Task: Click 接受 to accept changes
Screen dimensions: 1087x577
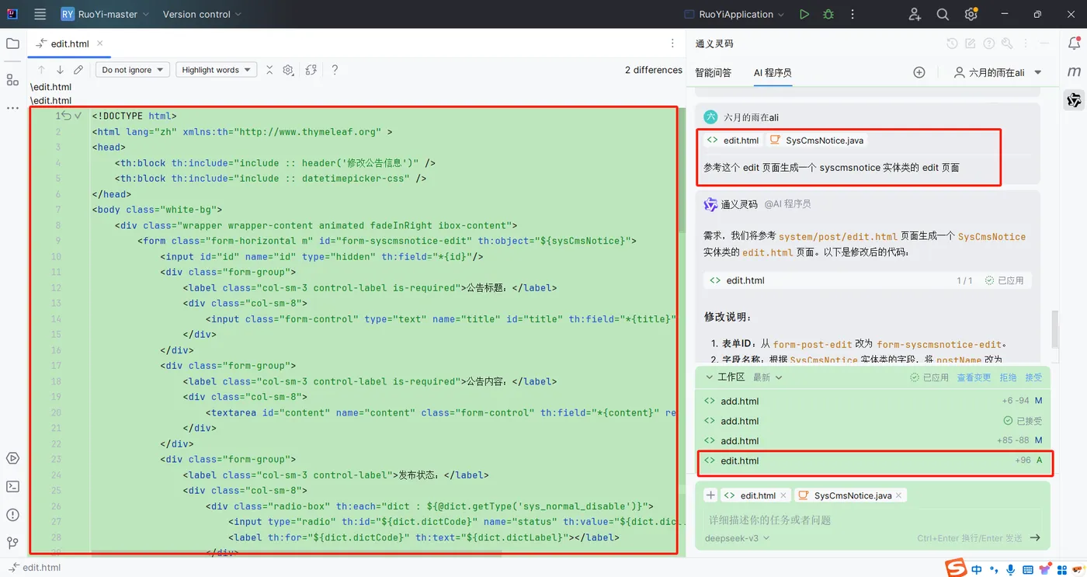Action: (x=1033, y=377)
